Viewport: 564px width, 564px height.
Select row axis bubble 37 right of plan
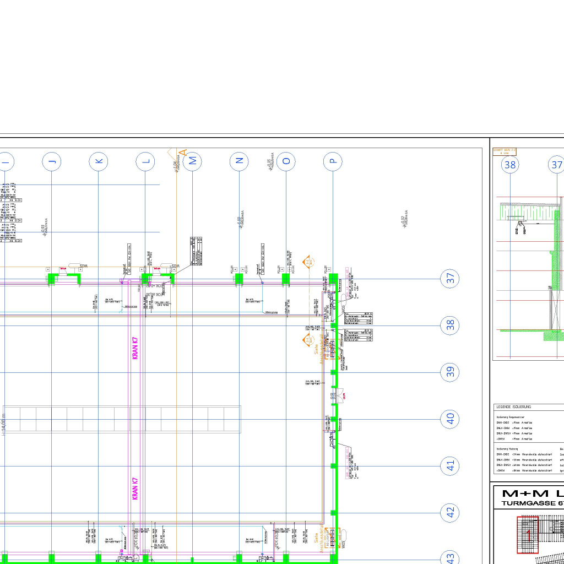pyautogui.click(x=451, y=279)
